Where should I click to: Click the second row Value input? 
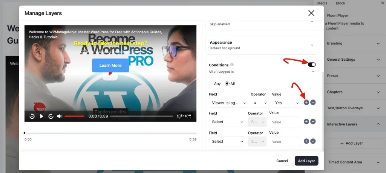pos(285,122)
